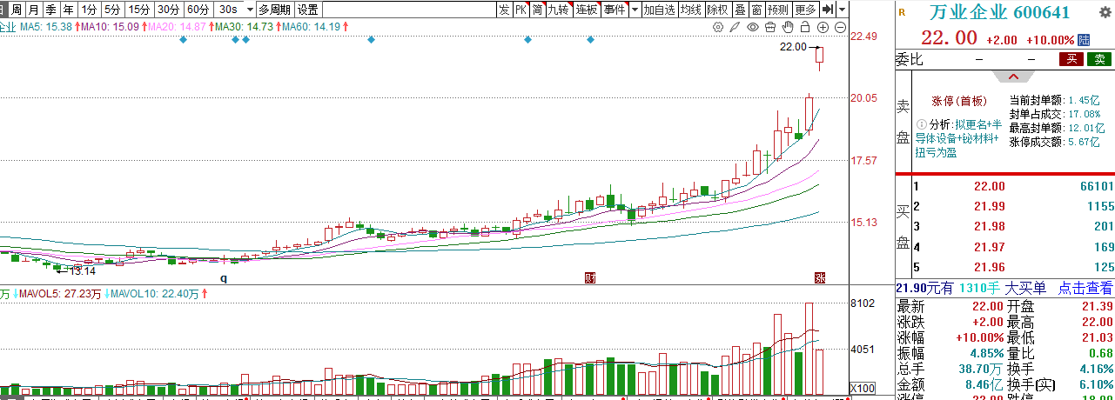This screenshot has height=400, width=1115.
Task: Click the chart toolbox icon
Action: pyautogui.click(x=770, y=27)
